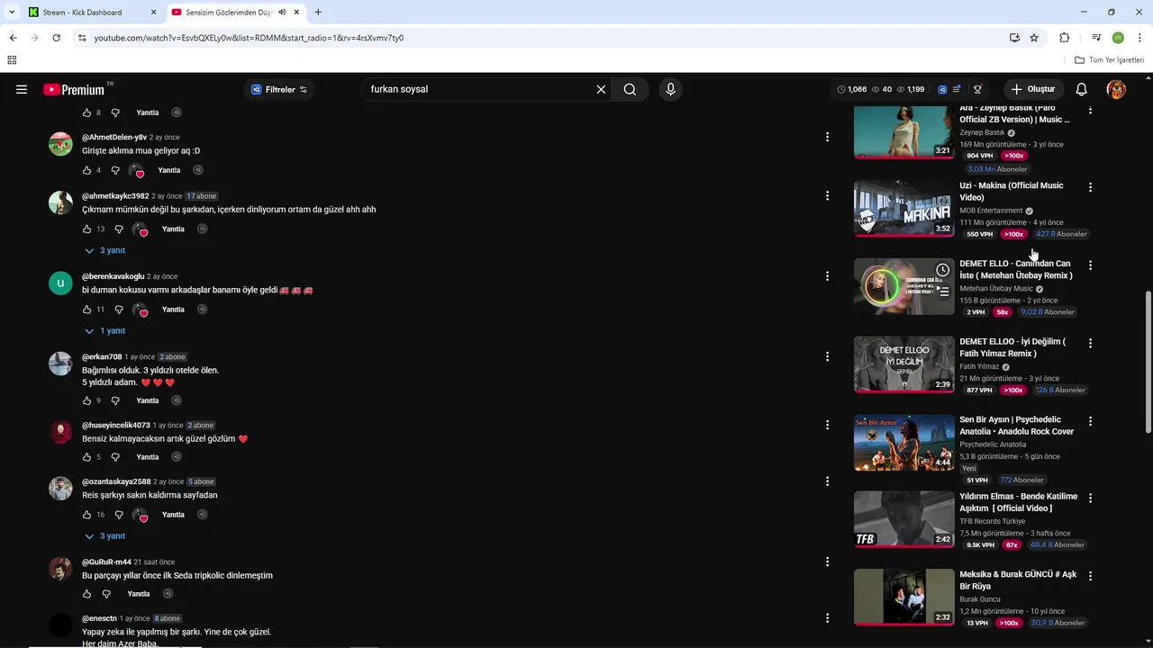Click the creator heart badge on ozantaskaya2588's comment
The width and height of the screenshot is (1153, 648).
(x=138, y=515)
